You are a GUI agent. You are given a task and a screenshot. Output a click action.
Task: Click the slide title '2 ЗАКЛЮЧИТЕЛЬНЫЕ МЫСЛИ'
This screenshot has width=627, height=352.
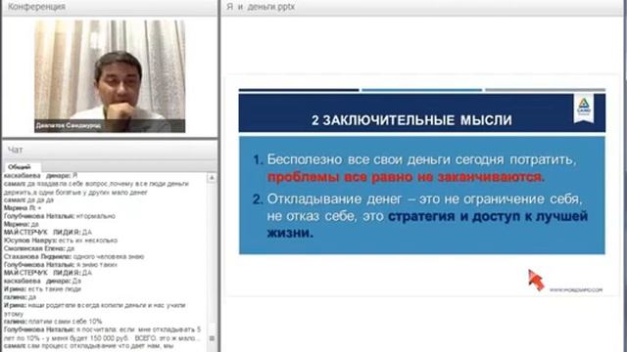(411, 120)
